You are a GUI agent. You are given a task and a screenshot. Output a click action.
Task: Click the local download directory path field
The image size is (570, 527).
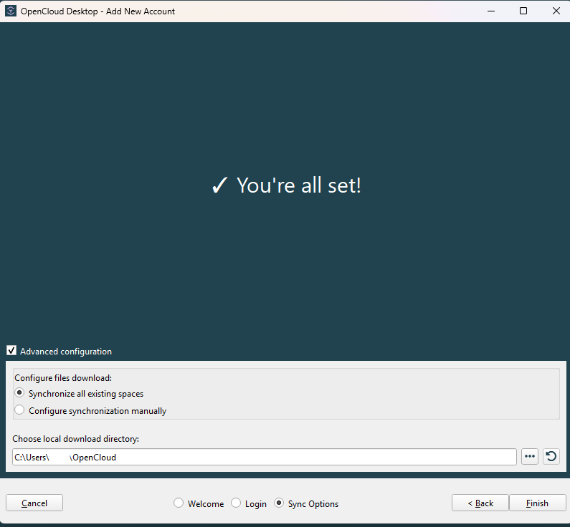[287, 457]
